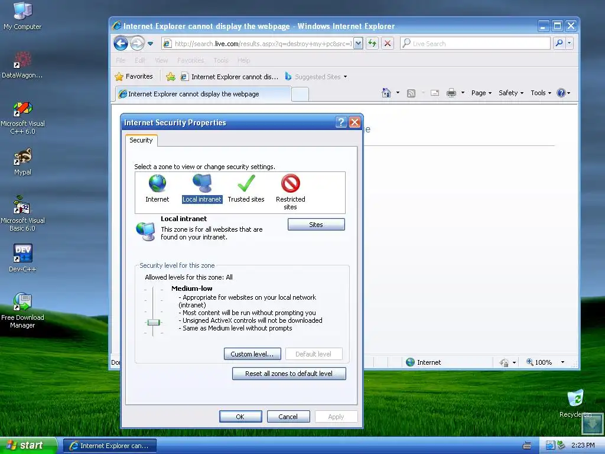Viewport: 605px width, 454px height.
Task: Click the Read Mail envelope icon
Action: pos(435,93)
